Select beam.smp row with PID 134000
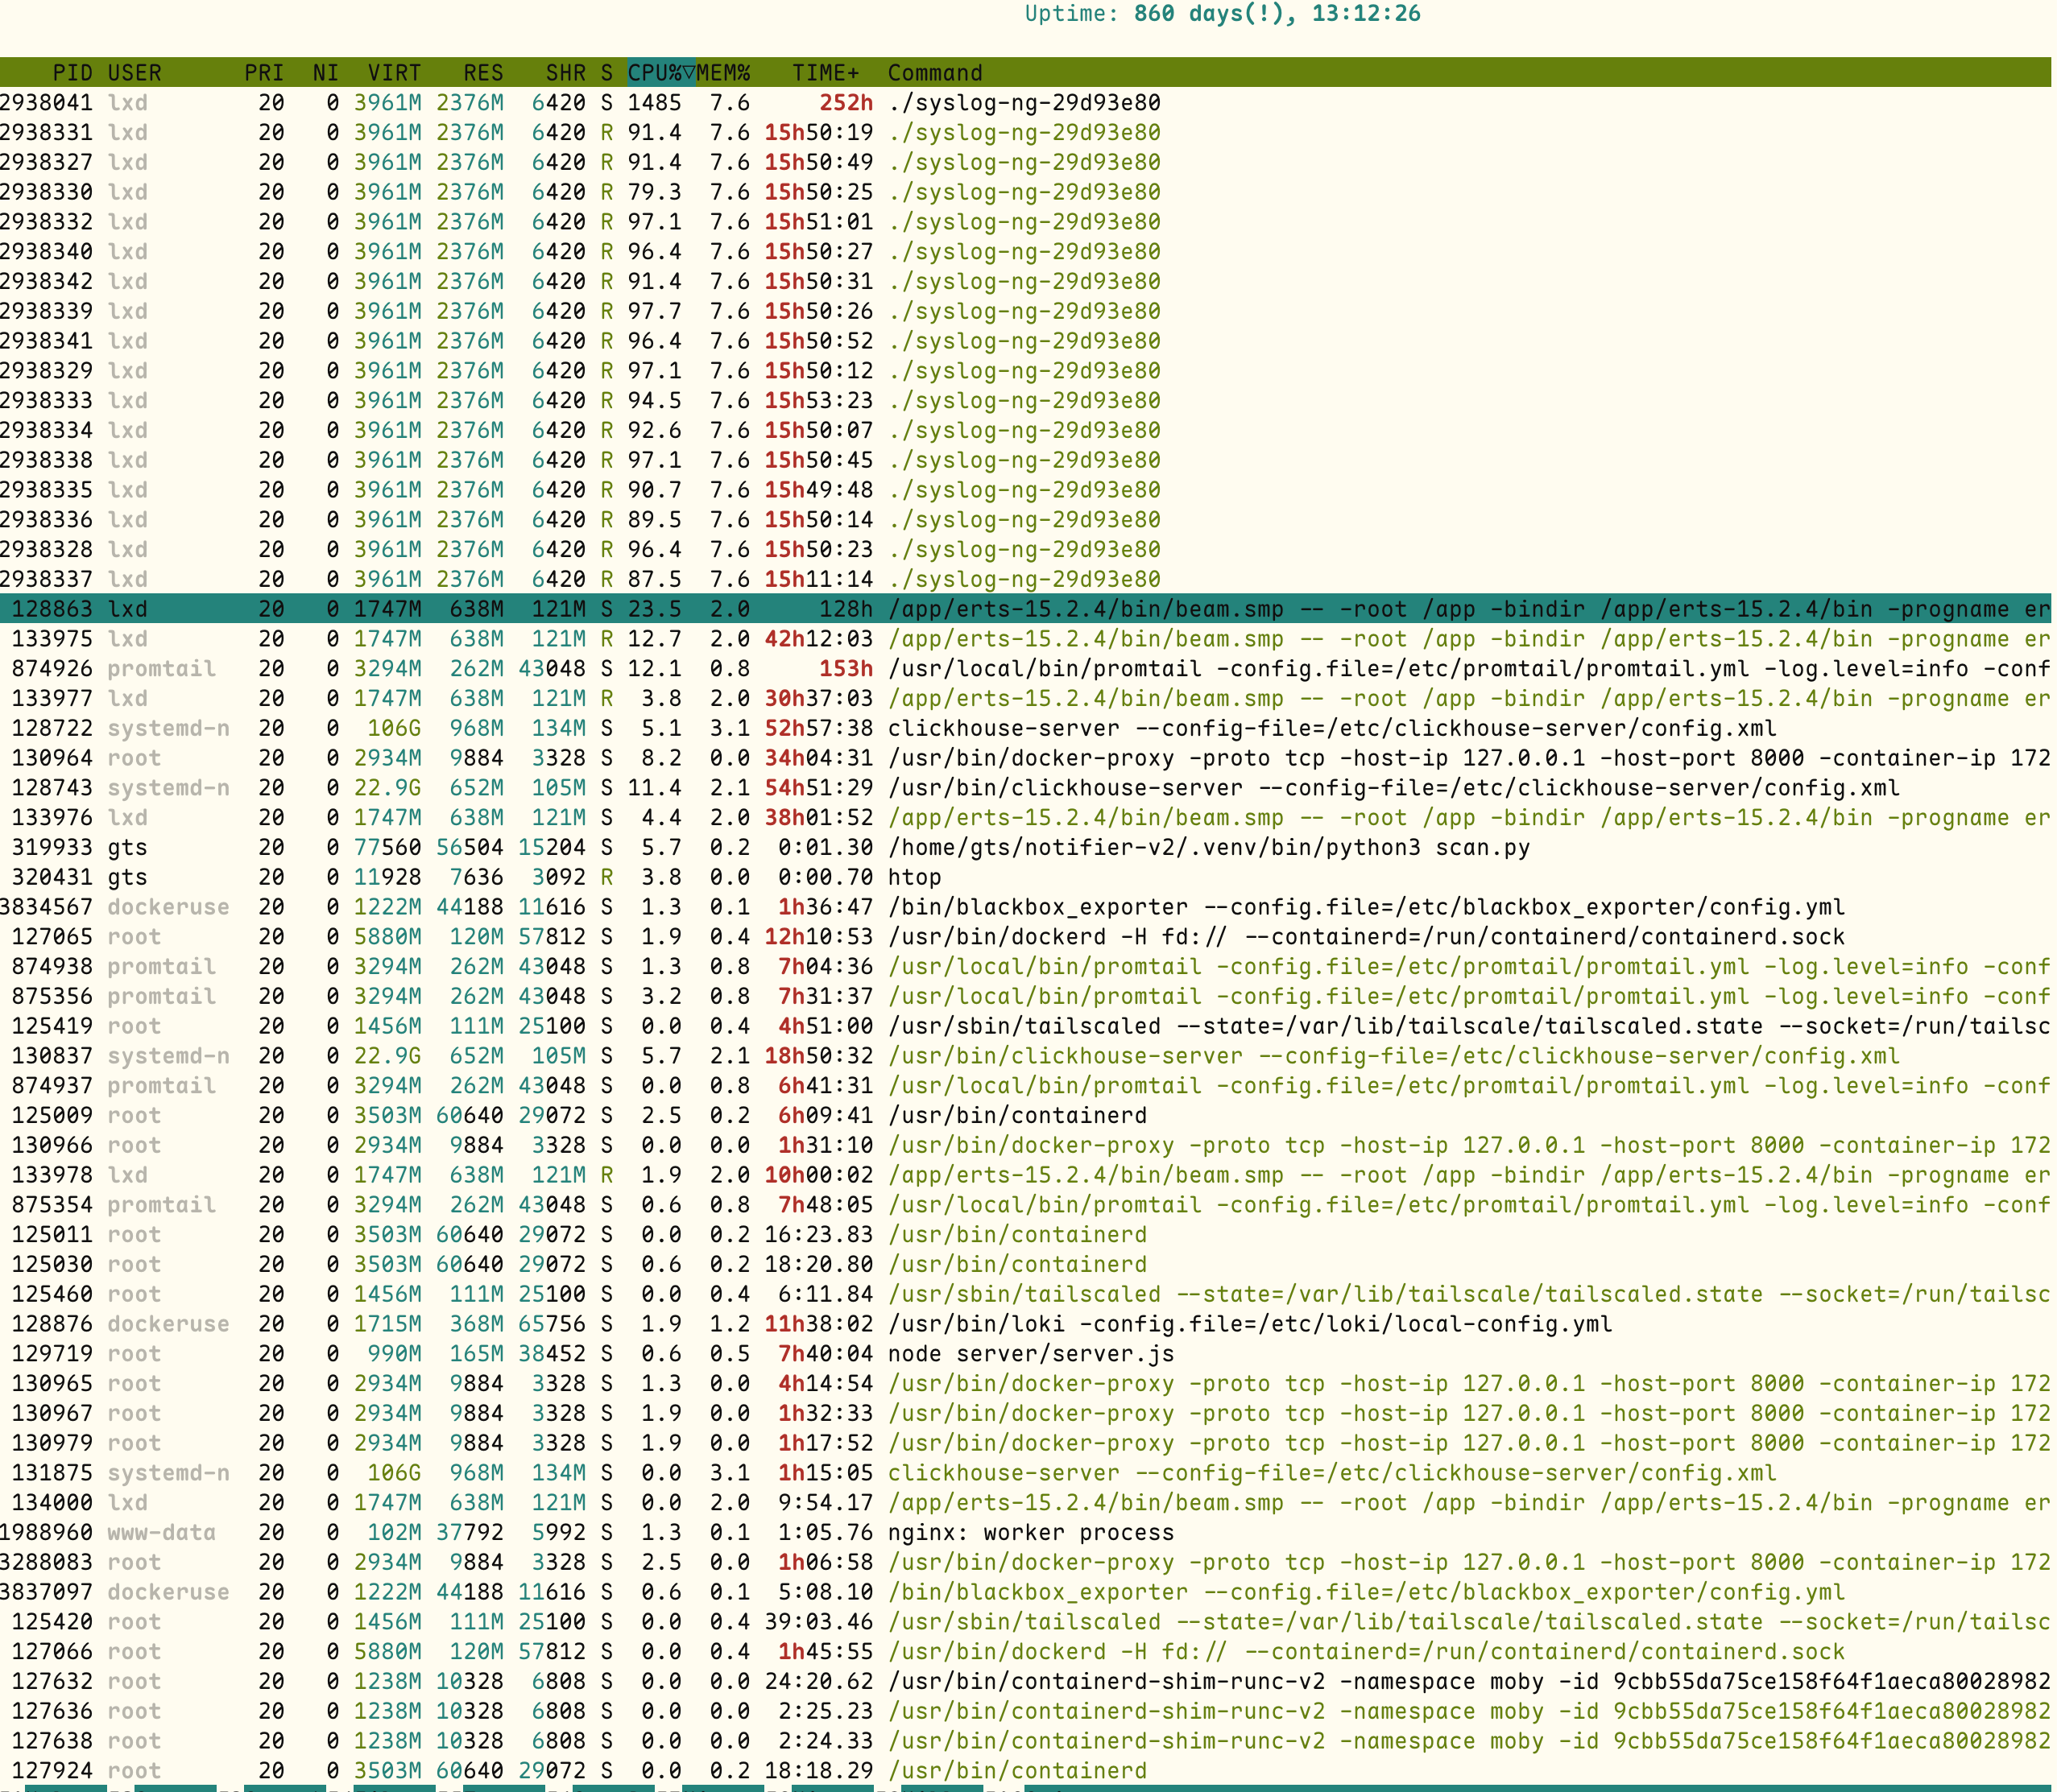This screenshot has height=1792, width=2057. [x=1025, y=1503]
